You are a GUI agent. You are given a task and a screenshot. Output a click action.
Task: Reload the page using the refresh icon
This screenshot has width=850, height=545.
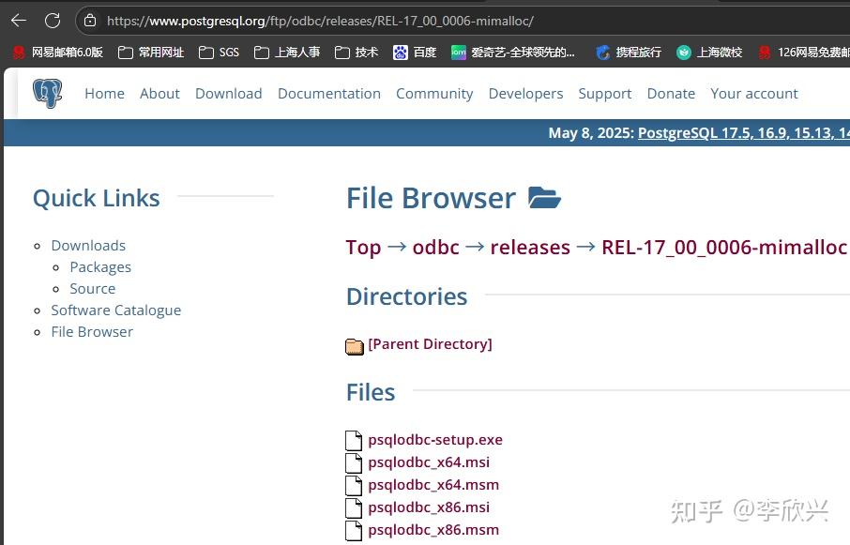coord(53,19)
